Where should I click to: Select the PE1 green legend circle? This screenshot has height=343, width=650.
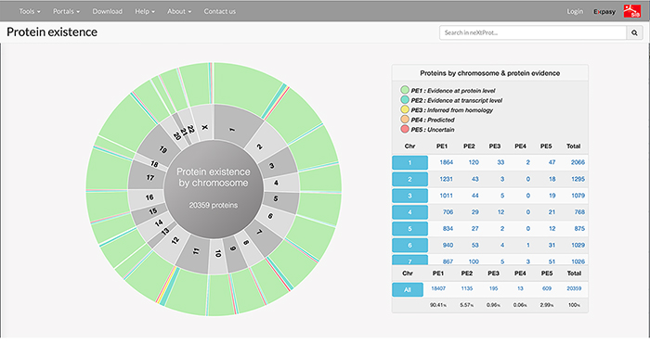[405, 90]
